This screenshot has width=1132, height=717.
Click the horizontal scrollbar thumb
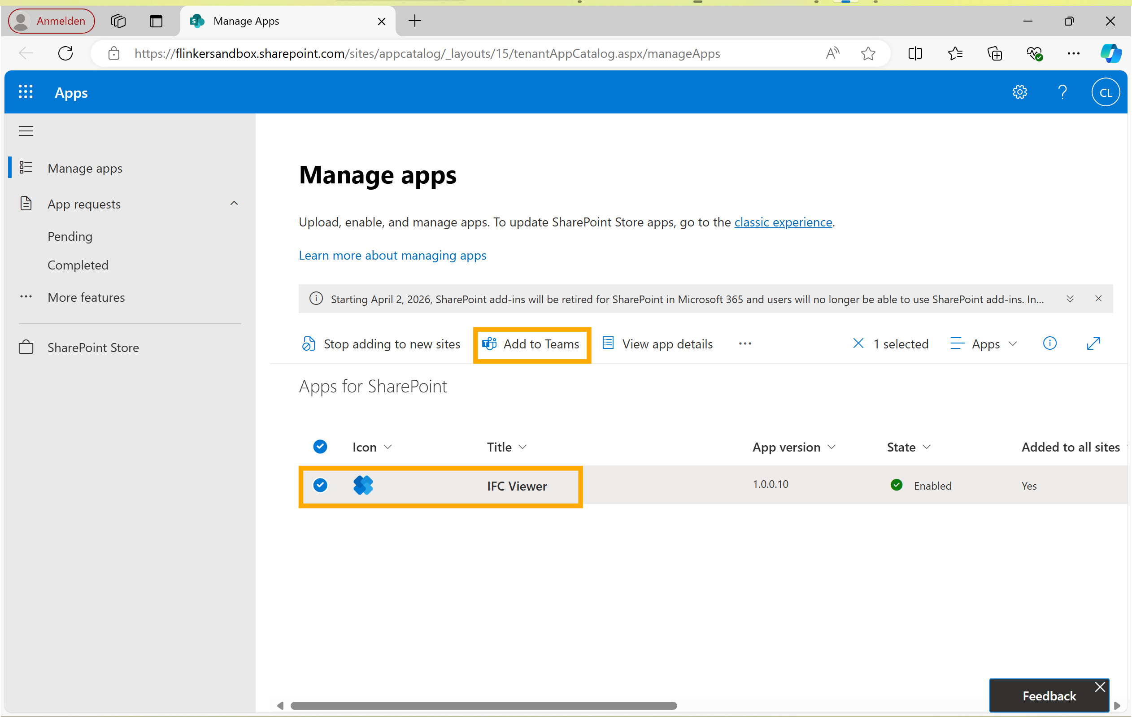tap(483, 705)
